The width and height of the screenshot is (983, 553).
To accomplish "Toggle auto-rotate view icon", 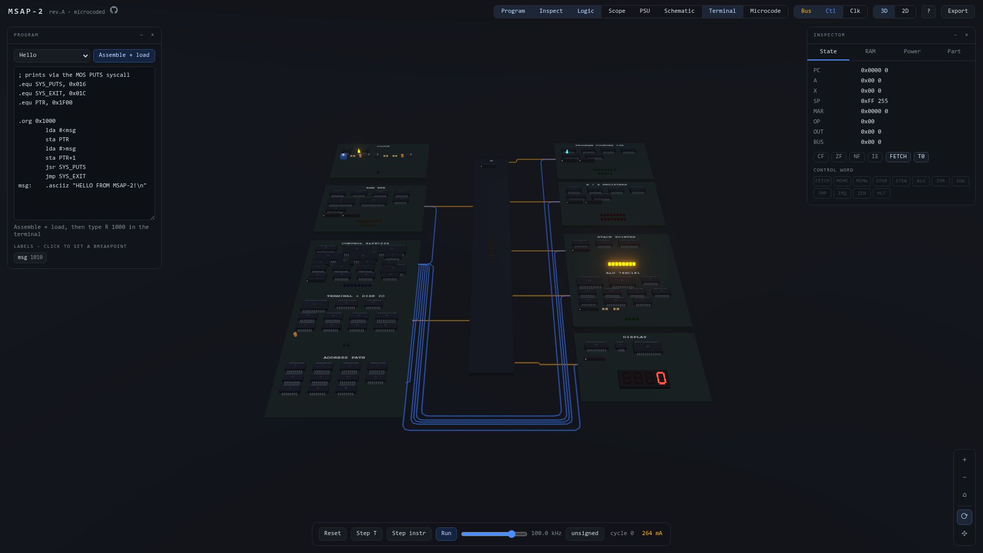I will click(965, 517).
